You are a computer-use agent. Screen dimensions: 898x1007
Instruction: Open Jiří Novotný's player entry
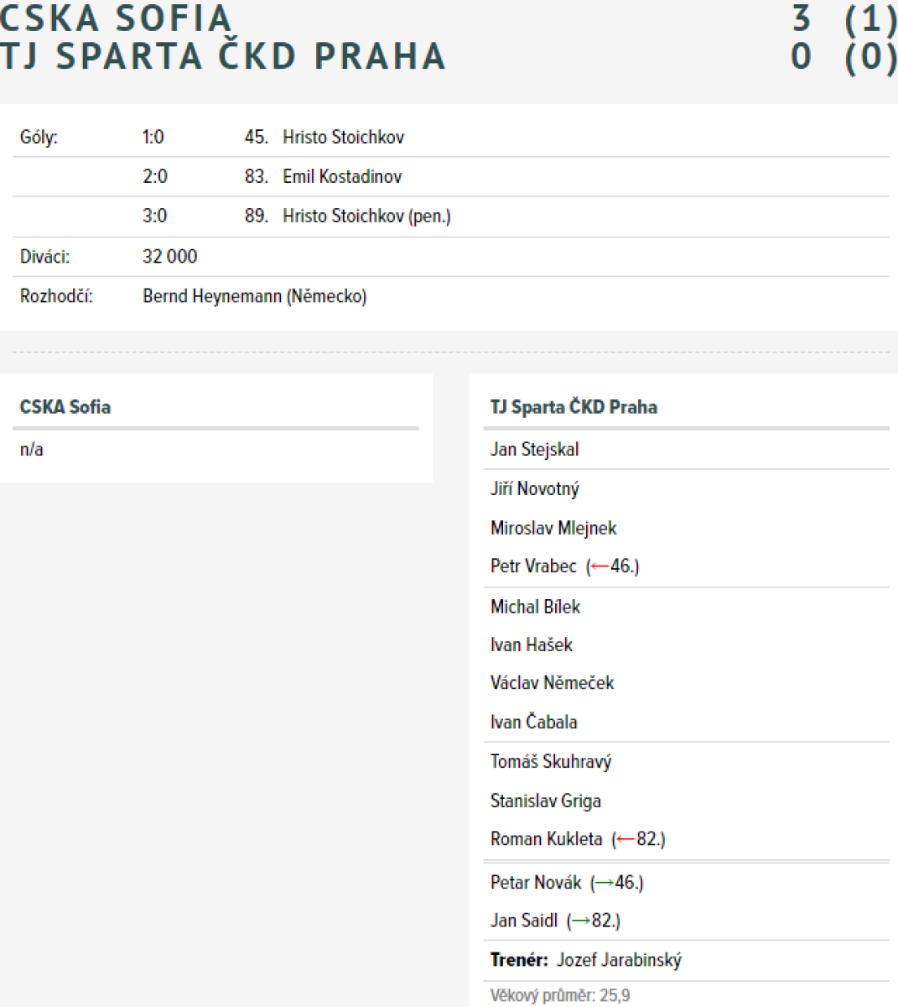pos(534,488)
